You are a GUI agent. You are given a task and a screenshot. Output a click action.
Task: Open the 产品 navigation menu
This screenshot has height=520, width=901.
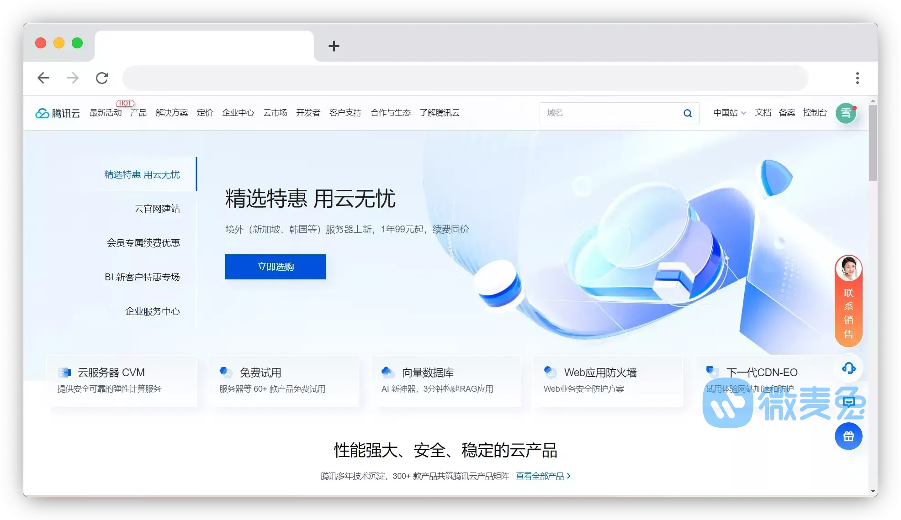[138, 113]
